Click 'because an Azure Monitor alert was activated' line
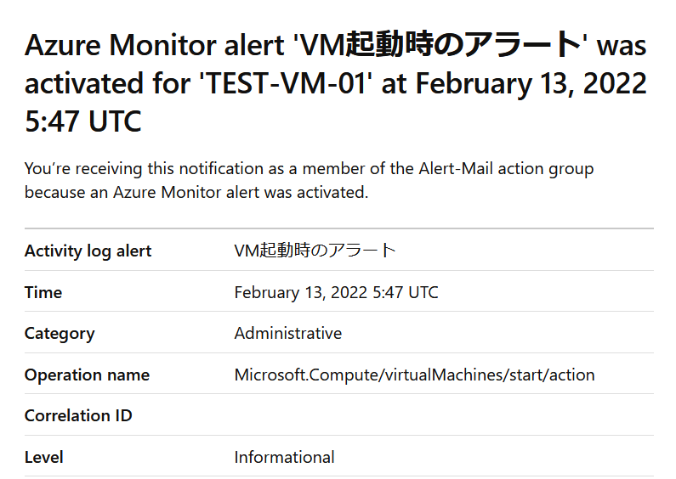Screen dimensions: 676x479 pyautogui.click(x=196, y=192)
